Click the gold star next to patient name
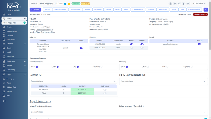 (x=69, y=4)
